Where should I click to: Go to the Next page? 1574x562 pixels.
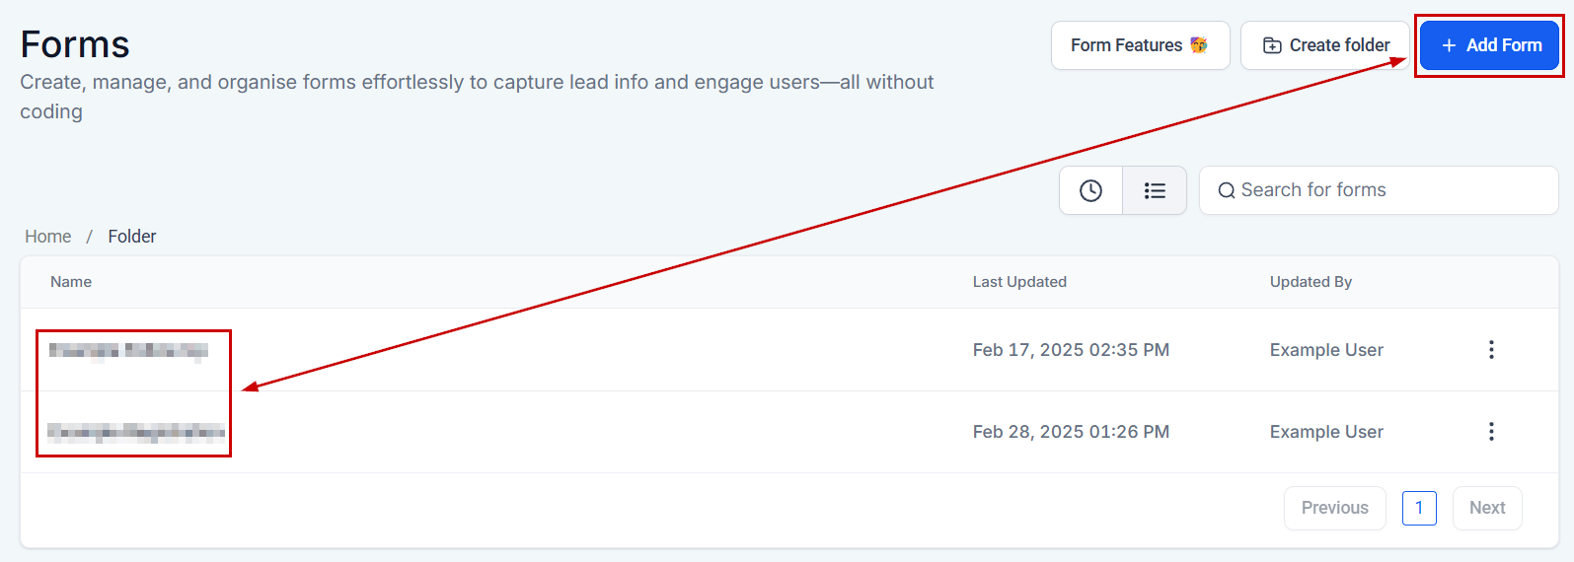(1487, 508)
